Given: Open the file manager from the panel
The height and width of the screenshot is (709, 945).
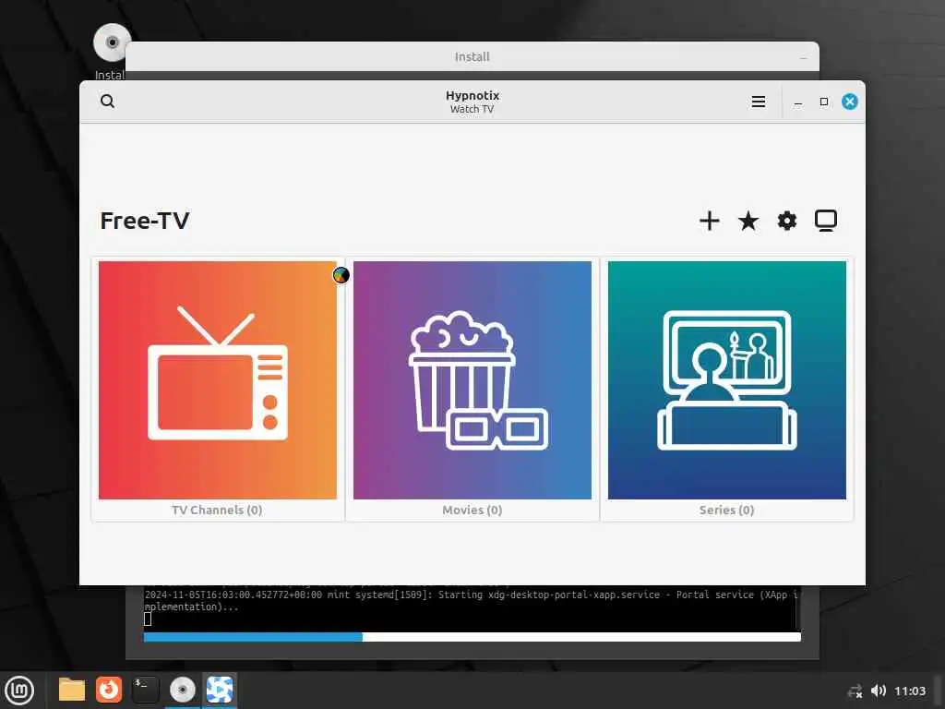Looking at the screenshot, I should point(71,690).
